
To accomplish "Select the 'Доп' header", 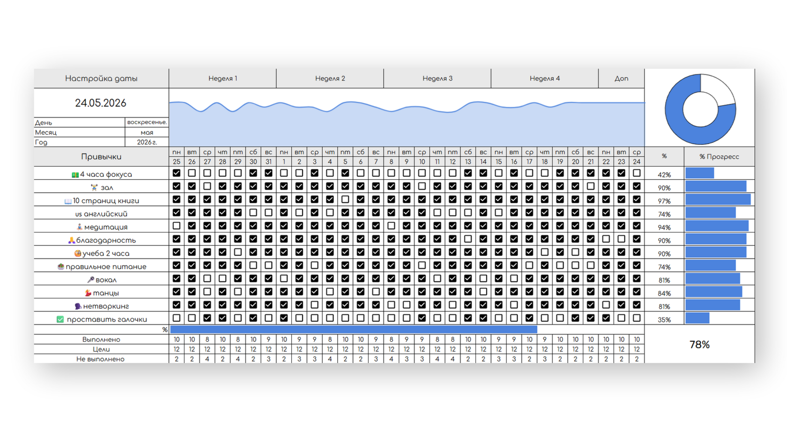I will [622, 79].
